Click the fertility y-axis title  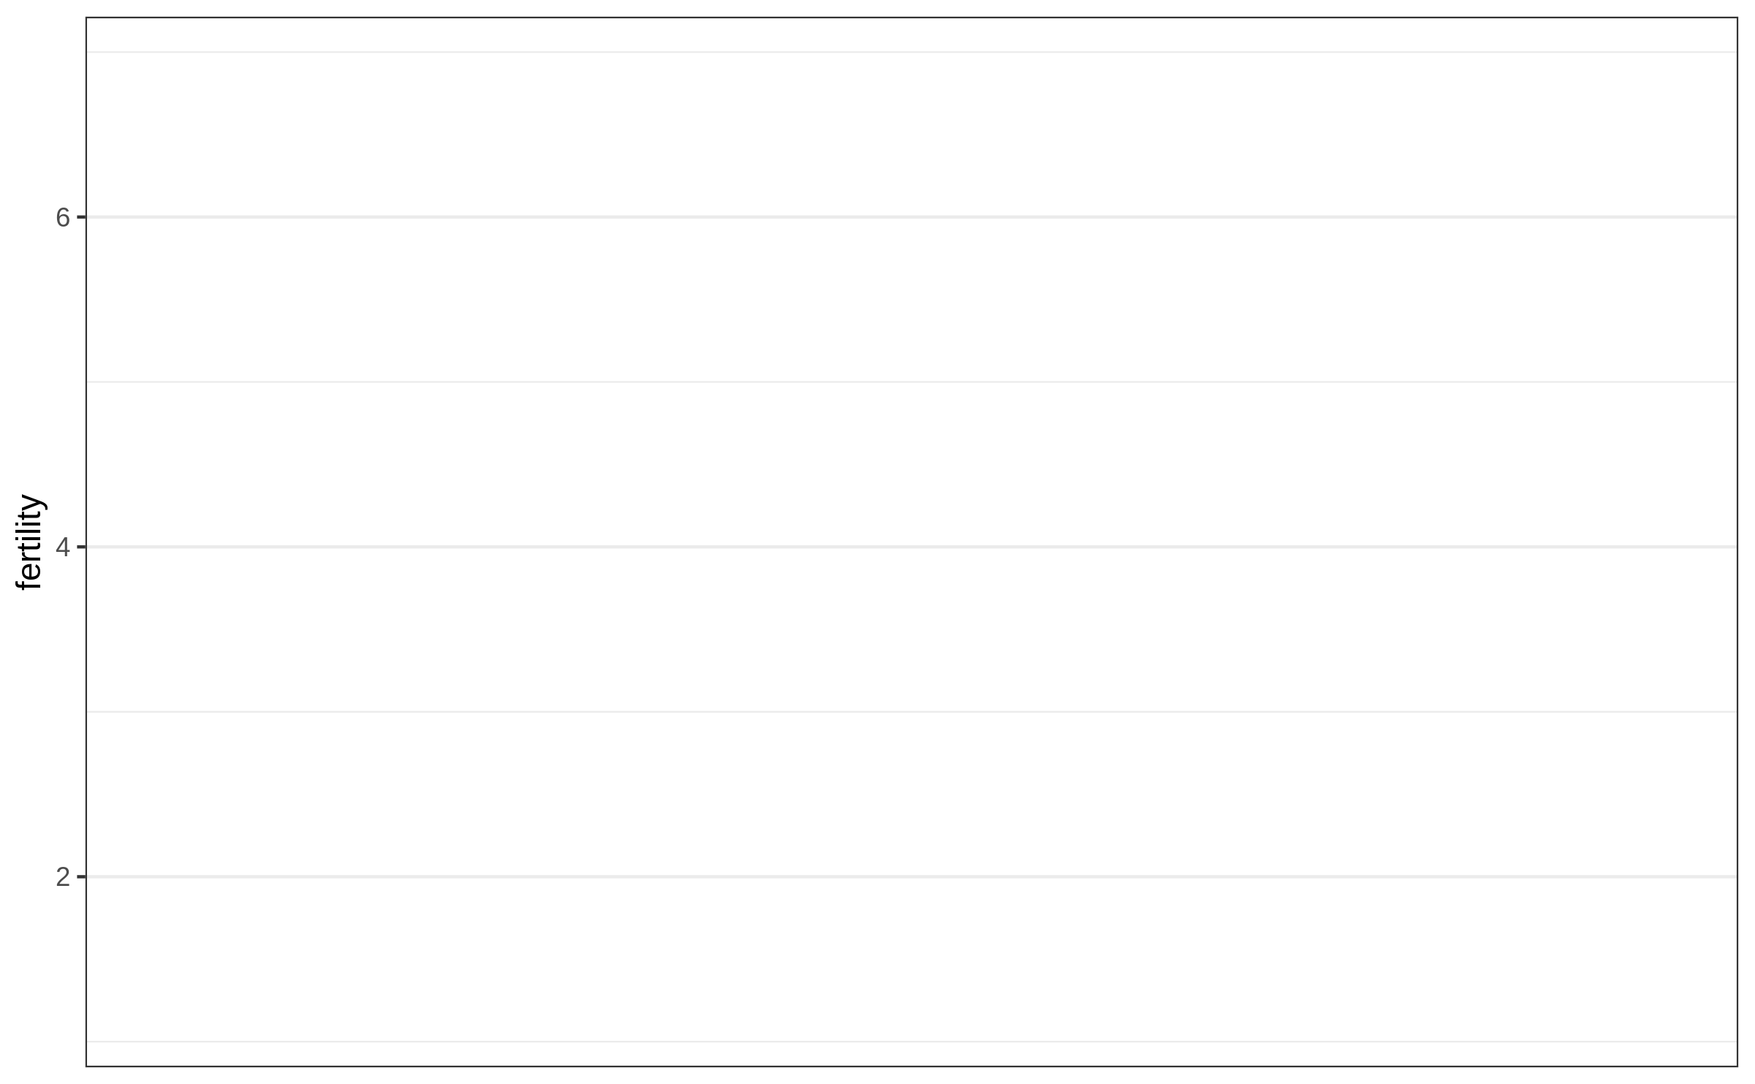click(31, 542)
